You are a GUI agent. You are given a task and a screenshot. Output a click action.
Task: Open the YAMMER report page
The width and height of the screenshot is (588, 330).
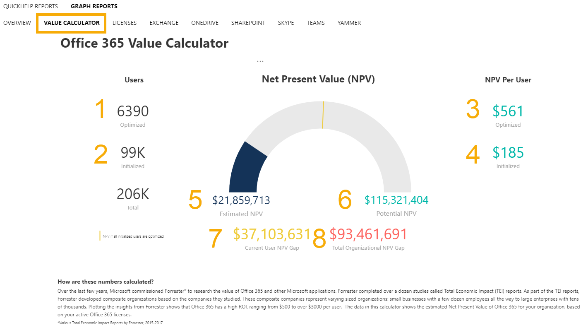pyautogui.click(x=349, y=23)
